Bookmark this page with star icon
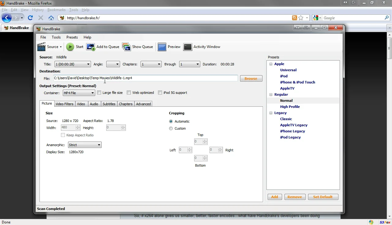Image resolution: width=392 pixels, height=225 pixels. click(301, 18)
